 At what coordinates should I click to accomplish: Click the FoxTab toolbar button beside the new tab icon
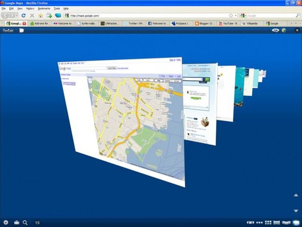click(x=58, y=16)
